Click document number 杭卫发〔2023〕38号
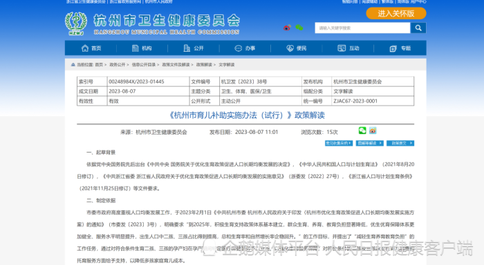Image resolution: width=484 pixels, height=265 pixels. coord(244,81)
